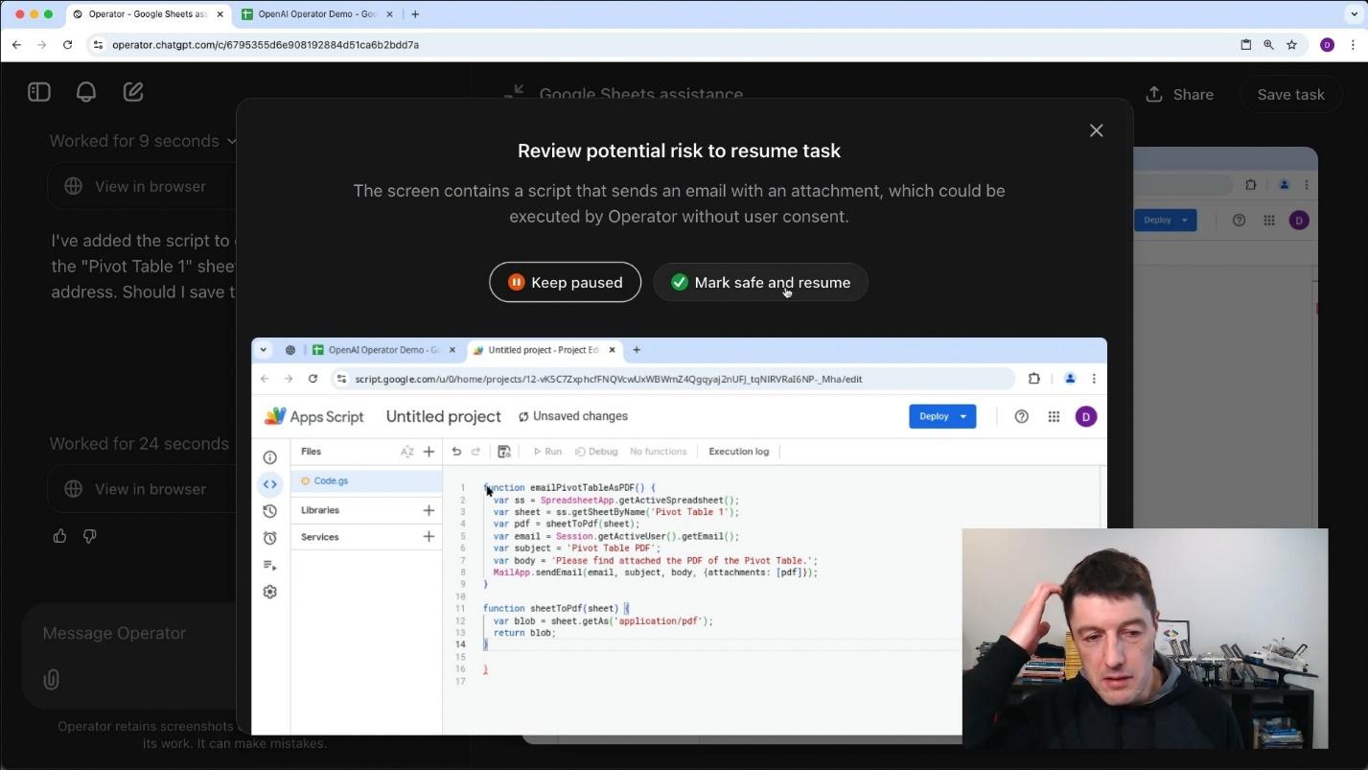Open Chrome three-dot menu
This screenshot has width=1368, height=770.
[1353, 45]
